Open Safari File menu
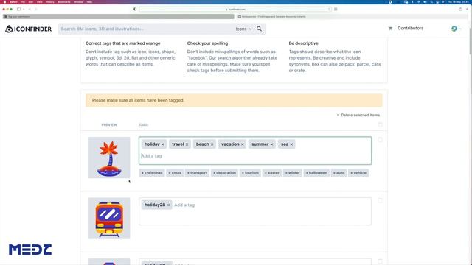The height and width of the screenshot is (265, 472). point(23,1)
